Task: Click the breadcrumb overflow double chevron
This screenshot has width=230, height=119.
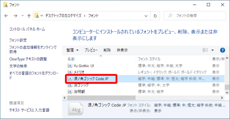Action: coord(42,16)
